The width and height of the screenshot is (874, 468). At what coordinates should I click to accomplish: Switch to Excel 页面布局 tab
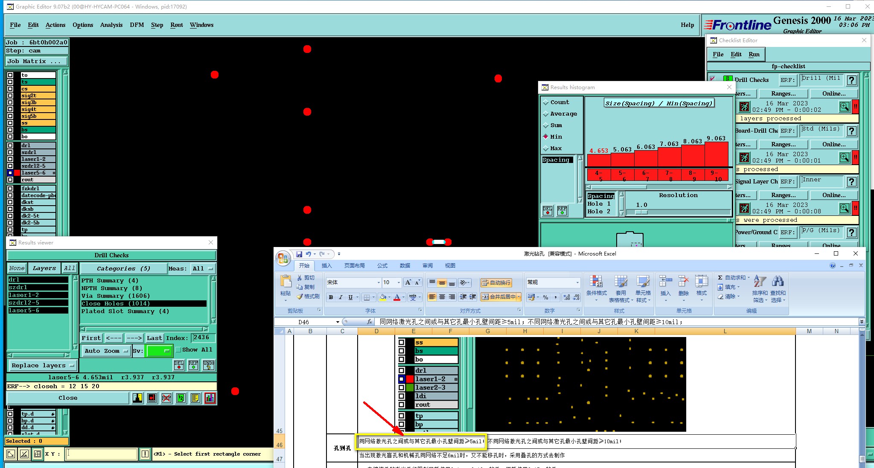click(354, 265)
